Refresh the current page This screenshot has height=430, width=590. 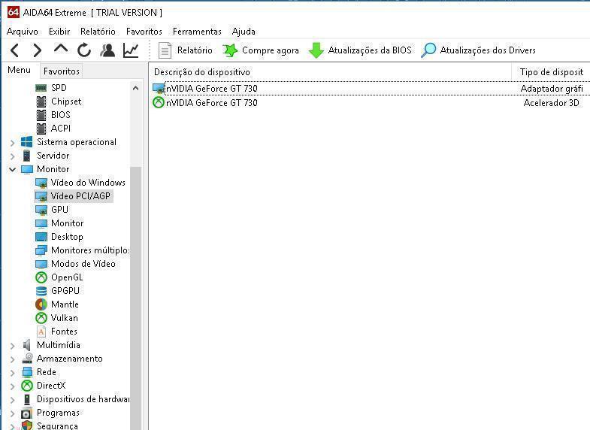tap(84, 50)
